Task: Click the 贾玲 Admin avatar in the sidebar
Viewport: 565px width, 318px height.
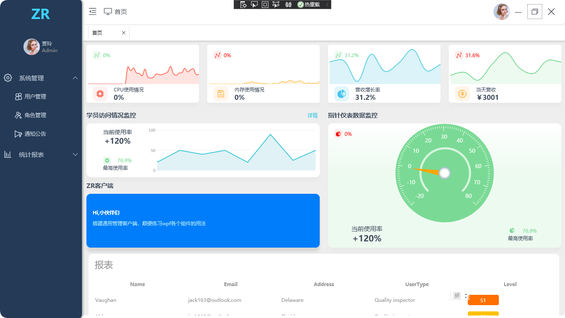Action: pos(31,47)
